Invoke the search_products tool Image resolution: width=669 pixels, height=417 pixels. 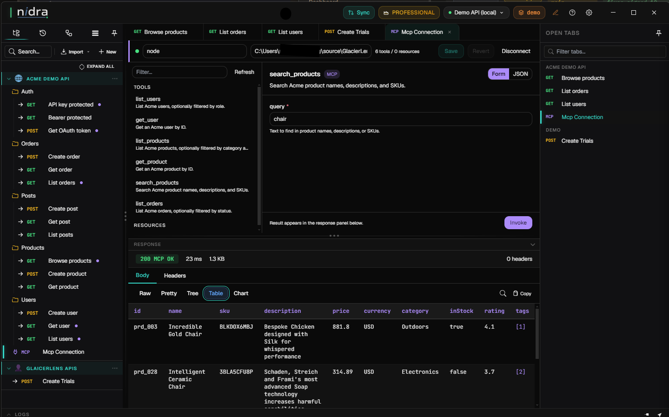(x=518, y=223)
